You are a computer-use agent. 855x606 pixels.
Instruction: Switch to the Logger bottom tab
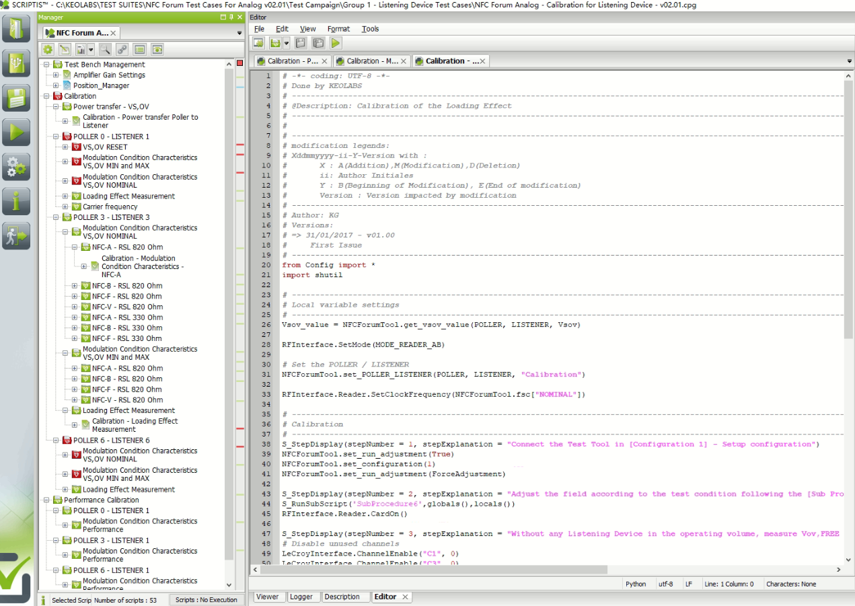click(x=301, y=597)
